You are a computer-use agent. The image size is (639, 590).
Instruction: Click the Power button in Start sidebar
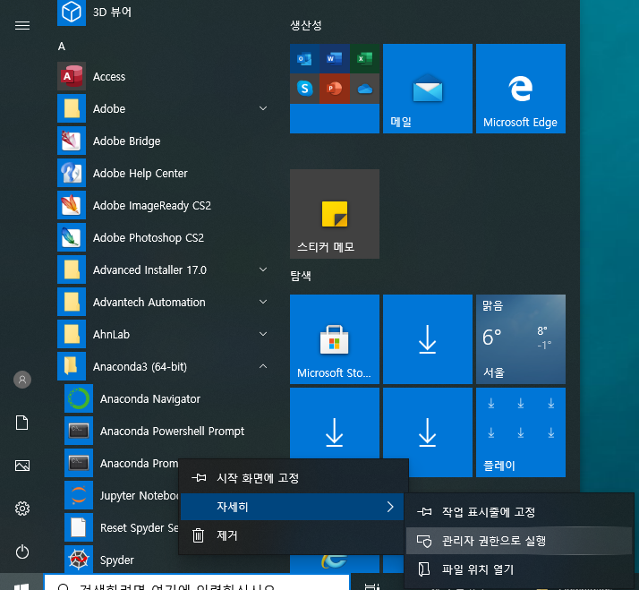point(22,552)
